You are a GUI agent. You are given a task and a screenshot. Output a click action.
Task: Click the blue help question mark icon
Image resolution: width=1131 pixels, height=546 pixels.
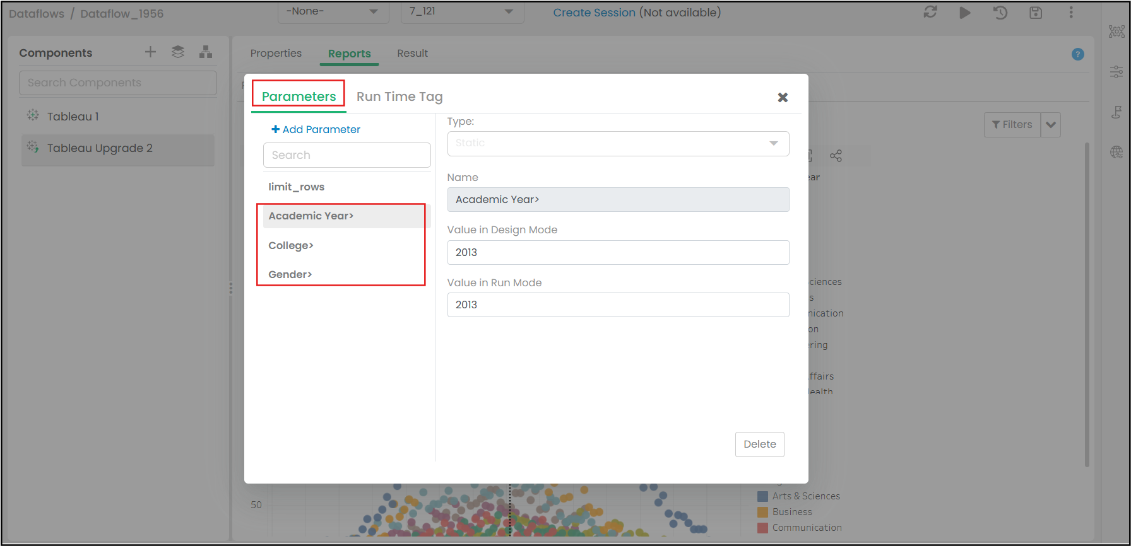click(1078, 54)
